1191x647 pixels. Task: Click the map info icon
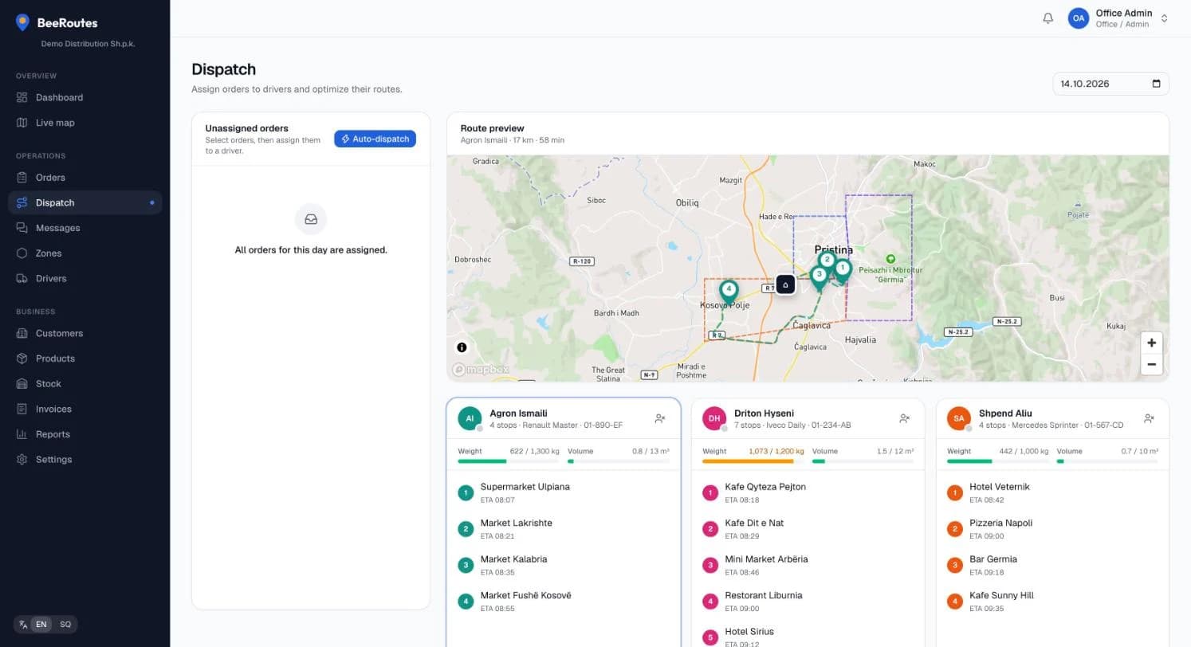pyautogui.click(x=462, y=347)
